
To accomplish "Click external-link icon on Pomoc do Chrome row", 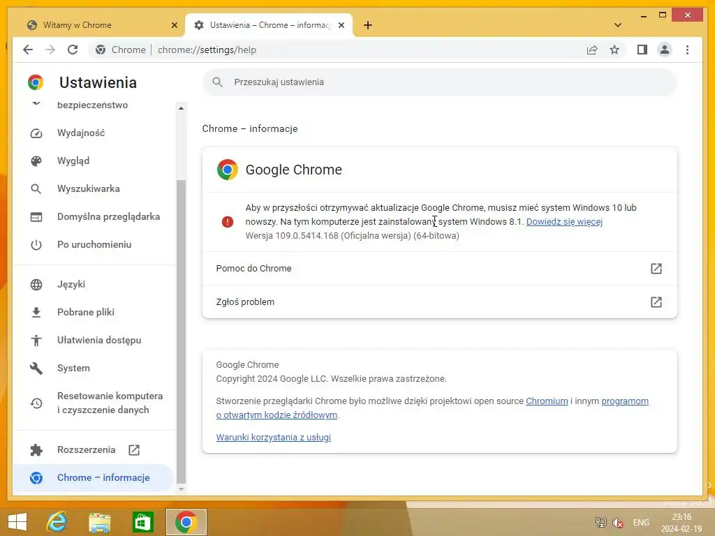I will 656,269.
